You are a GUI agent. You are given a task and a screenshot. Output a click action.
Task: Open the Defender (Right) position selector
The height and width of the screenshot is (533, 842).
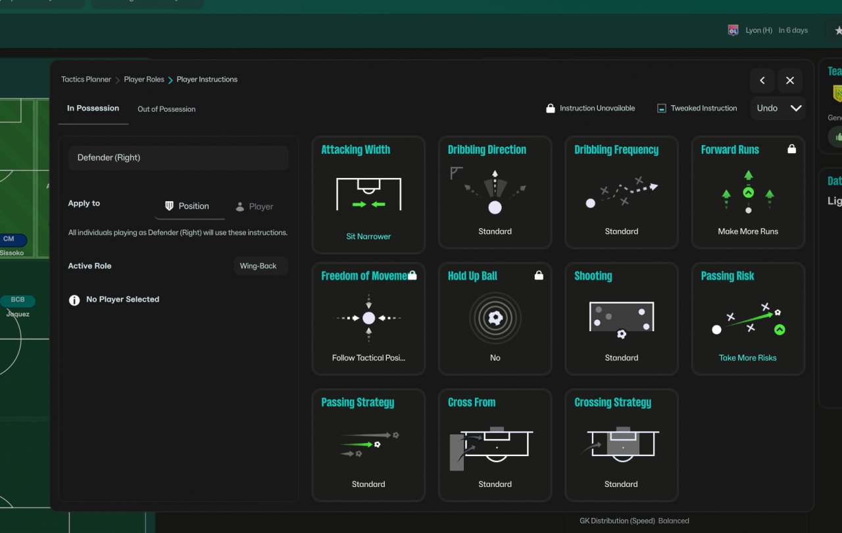tap(178, 158)
